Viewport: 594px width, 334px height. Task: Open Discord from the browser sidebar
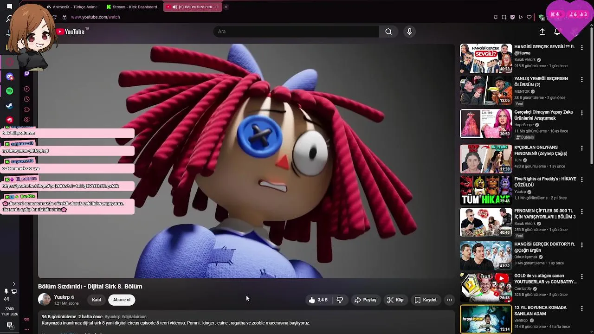(x=10, y=77)
